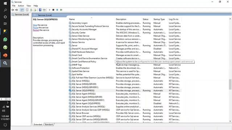The width and height of the screenshot is (232, 130).
Task: Open Task View on the taskbar
Action: tap(5, 23)
